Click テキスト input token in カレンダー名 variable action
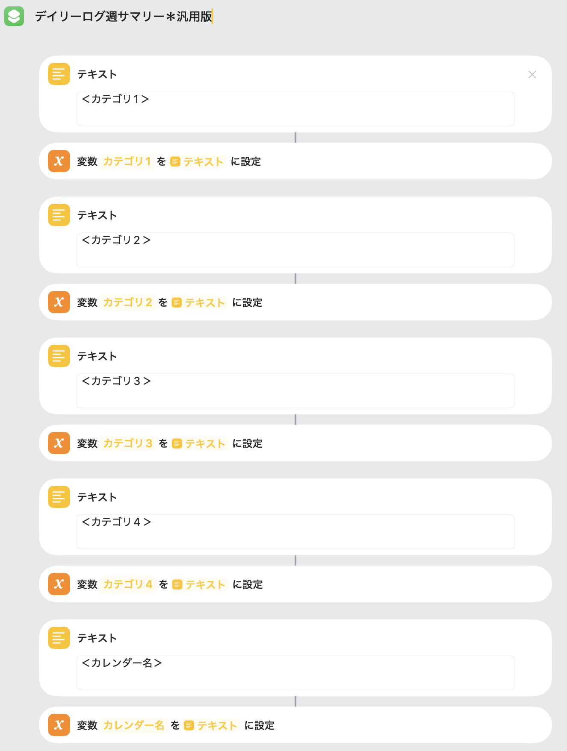The height and width of the screenshot is (751, 567). pos(211,725)
